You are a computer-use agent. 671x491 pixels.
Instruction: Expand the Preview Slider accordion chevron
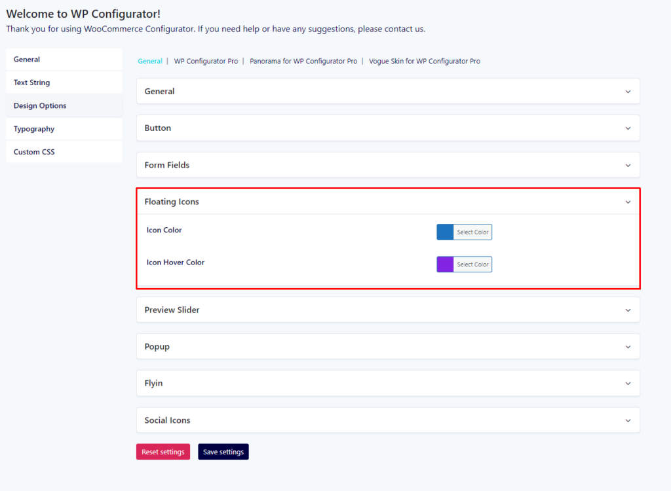[628, 310]
